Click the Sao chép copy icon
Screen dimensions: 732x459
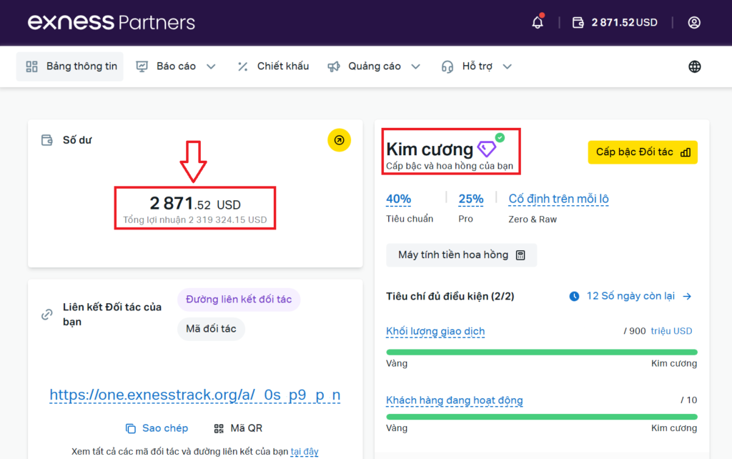[131, 428]
